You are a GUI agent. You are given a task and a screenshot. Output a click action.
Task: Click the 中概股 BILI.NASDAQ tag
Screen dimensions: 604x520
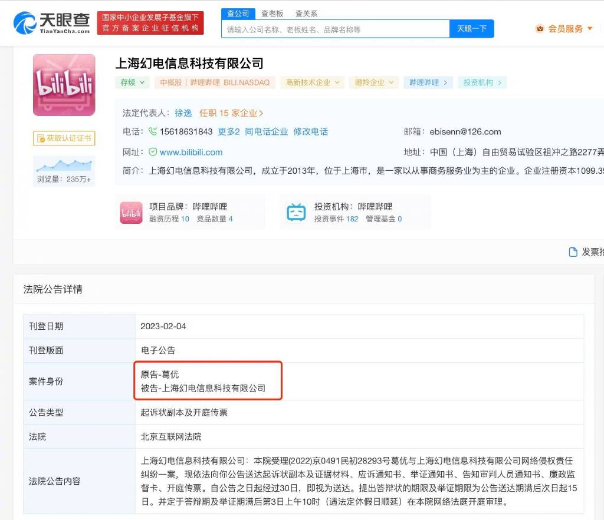[215, 82]
